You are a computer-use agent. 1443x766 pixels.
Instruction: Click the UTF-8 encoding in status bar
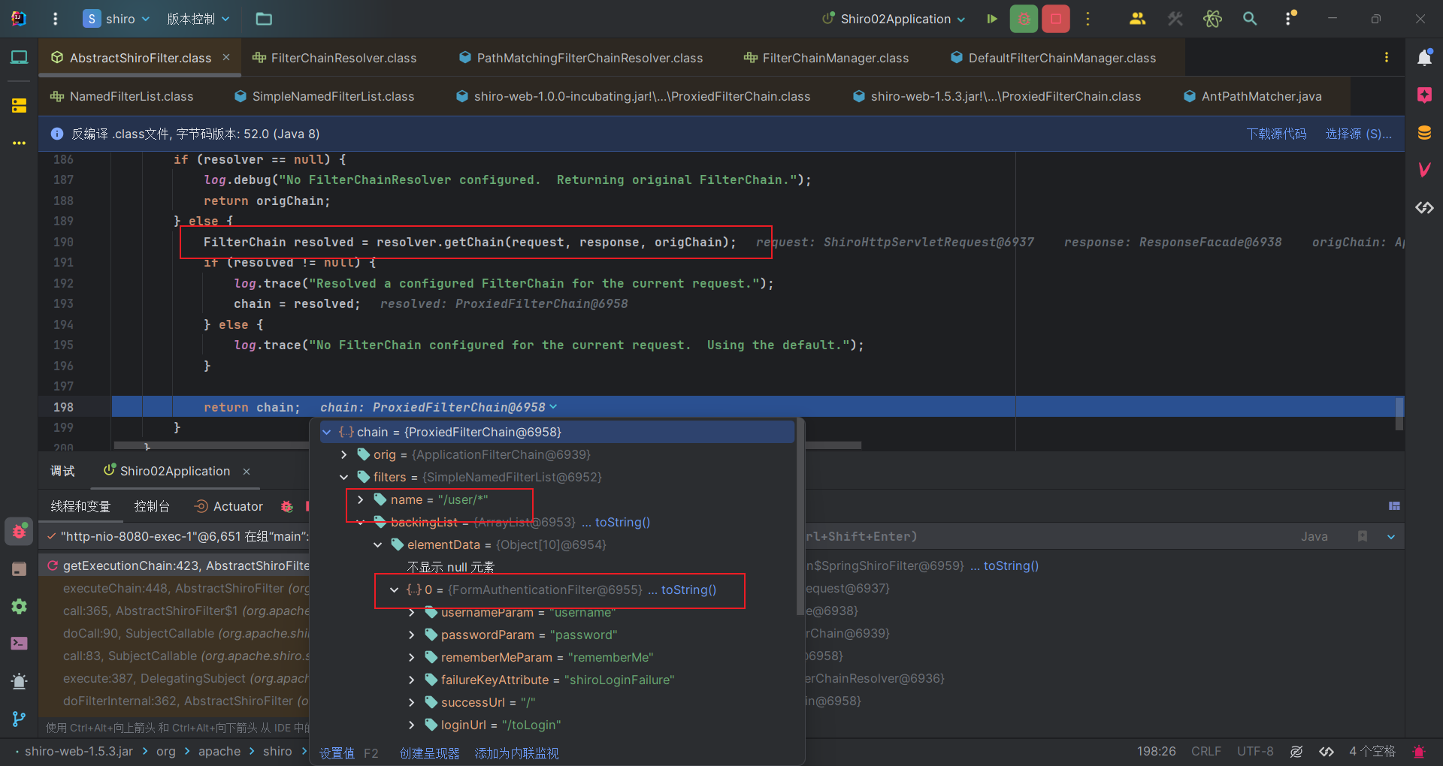pyautogui.click(x=1255, y=751)
